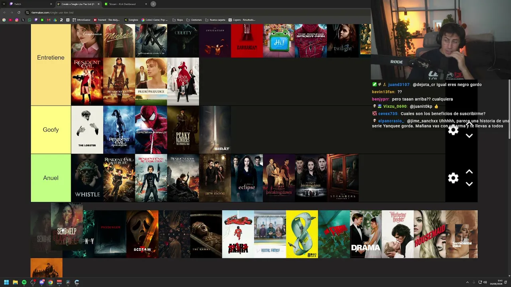This screenshot has height=287, width=511.
Task: Expand the tab search dropdown
Action: click(x=4, y=4)
